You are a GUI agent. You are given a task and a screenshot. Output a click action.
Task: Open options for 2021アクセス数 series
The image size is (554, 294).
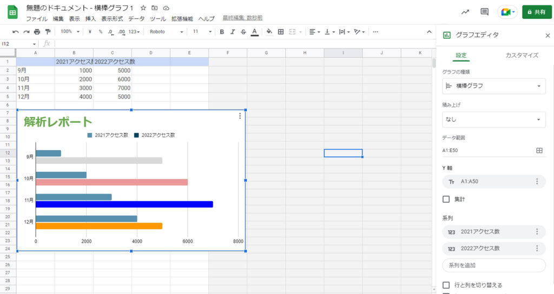[537, 231]
